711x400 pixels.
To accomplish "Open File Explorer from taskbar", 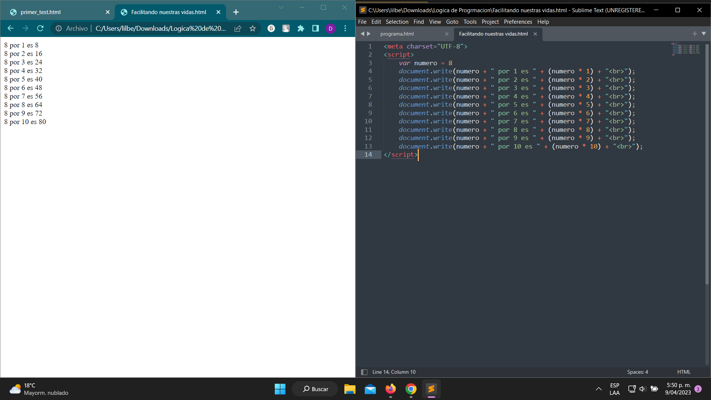I will point(350,389).
